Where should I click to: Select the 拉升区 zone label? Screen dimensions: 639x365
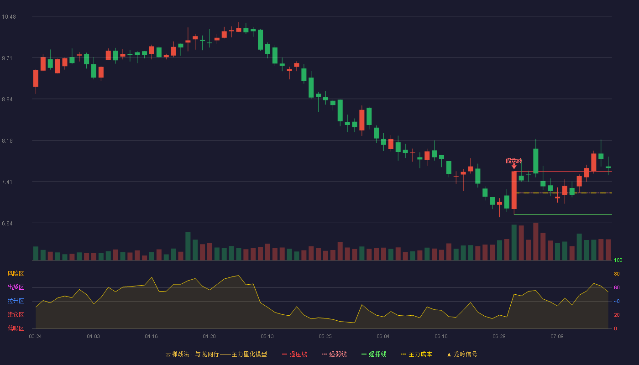click(x=16, y=301)
